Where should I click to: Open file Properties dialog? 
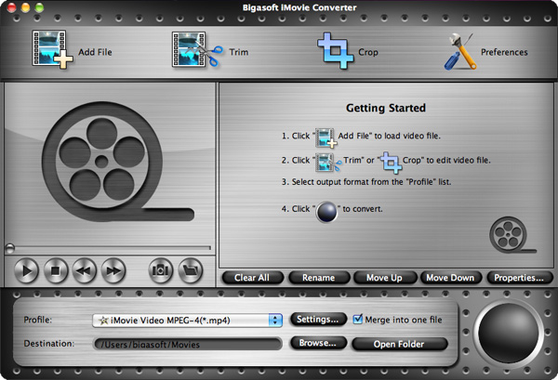pos(519,277)
